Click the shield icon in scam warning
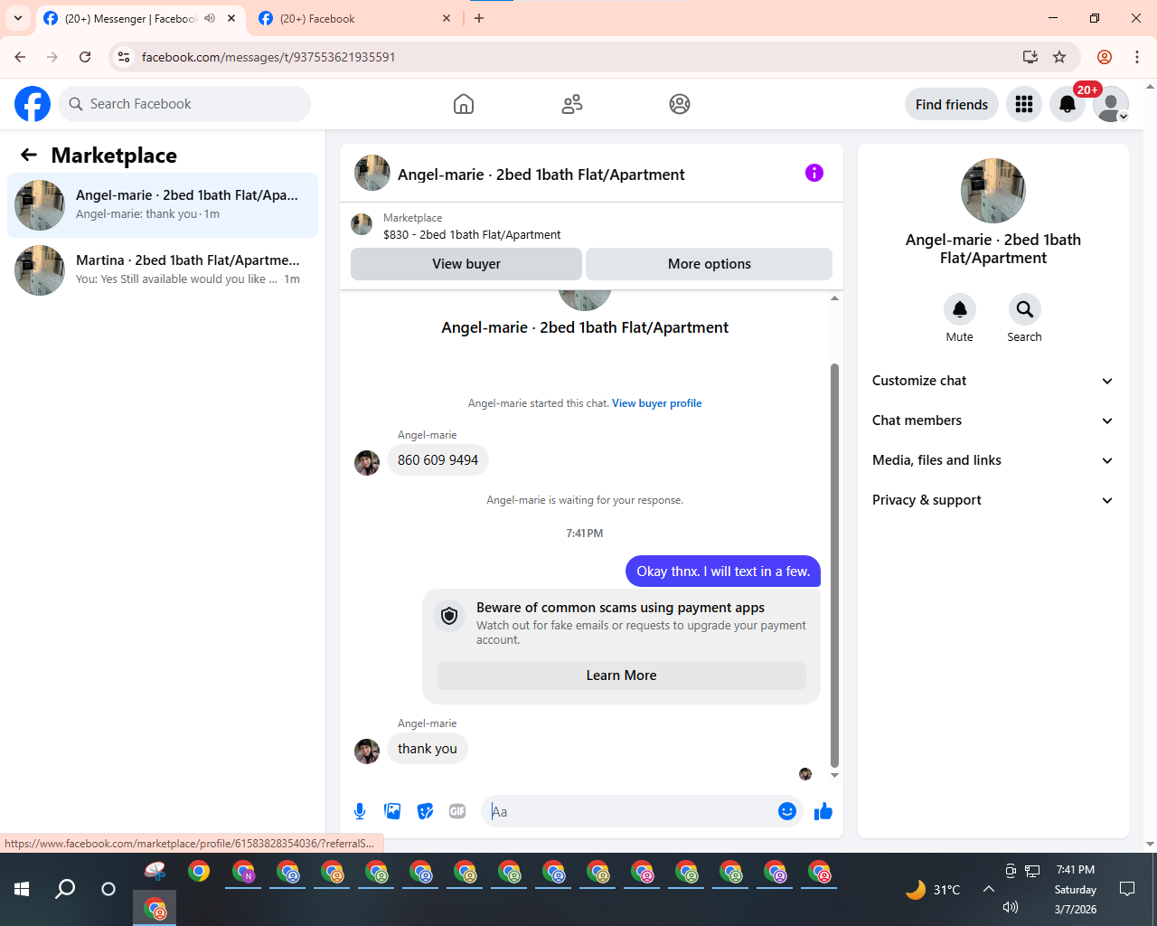The image size is (1157, 926). point(449,616)
